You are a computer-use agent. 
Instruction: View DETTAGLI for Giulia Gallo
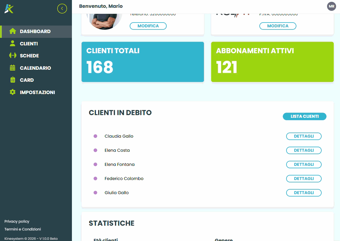coord(304,193)
